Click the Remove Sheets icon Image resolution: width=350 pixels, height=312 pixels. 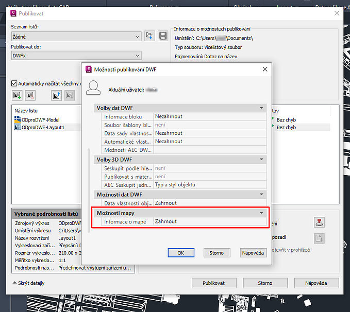pos(30,95)
